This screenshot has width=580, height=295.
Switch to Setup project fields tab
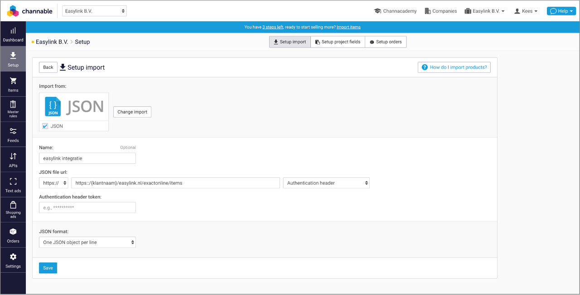click(x=338, y=42)
